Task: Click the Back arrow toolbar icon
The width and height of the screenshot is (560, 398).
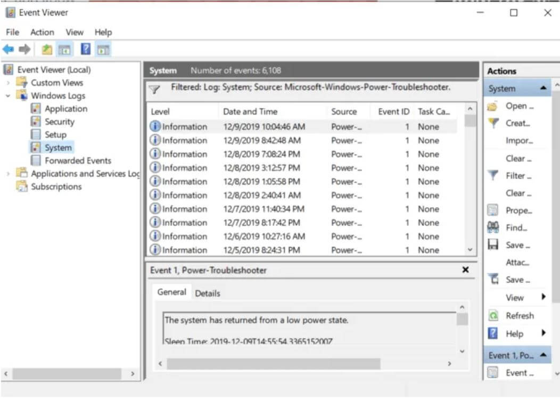Action: (8, 50)
